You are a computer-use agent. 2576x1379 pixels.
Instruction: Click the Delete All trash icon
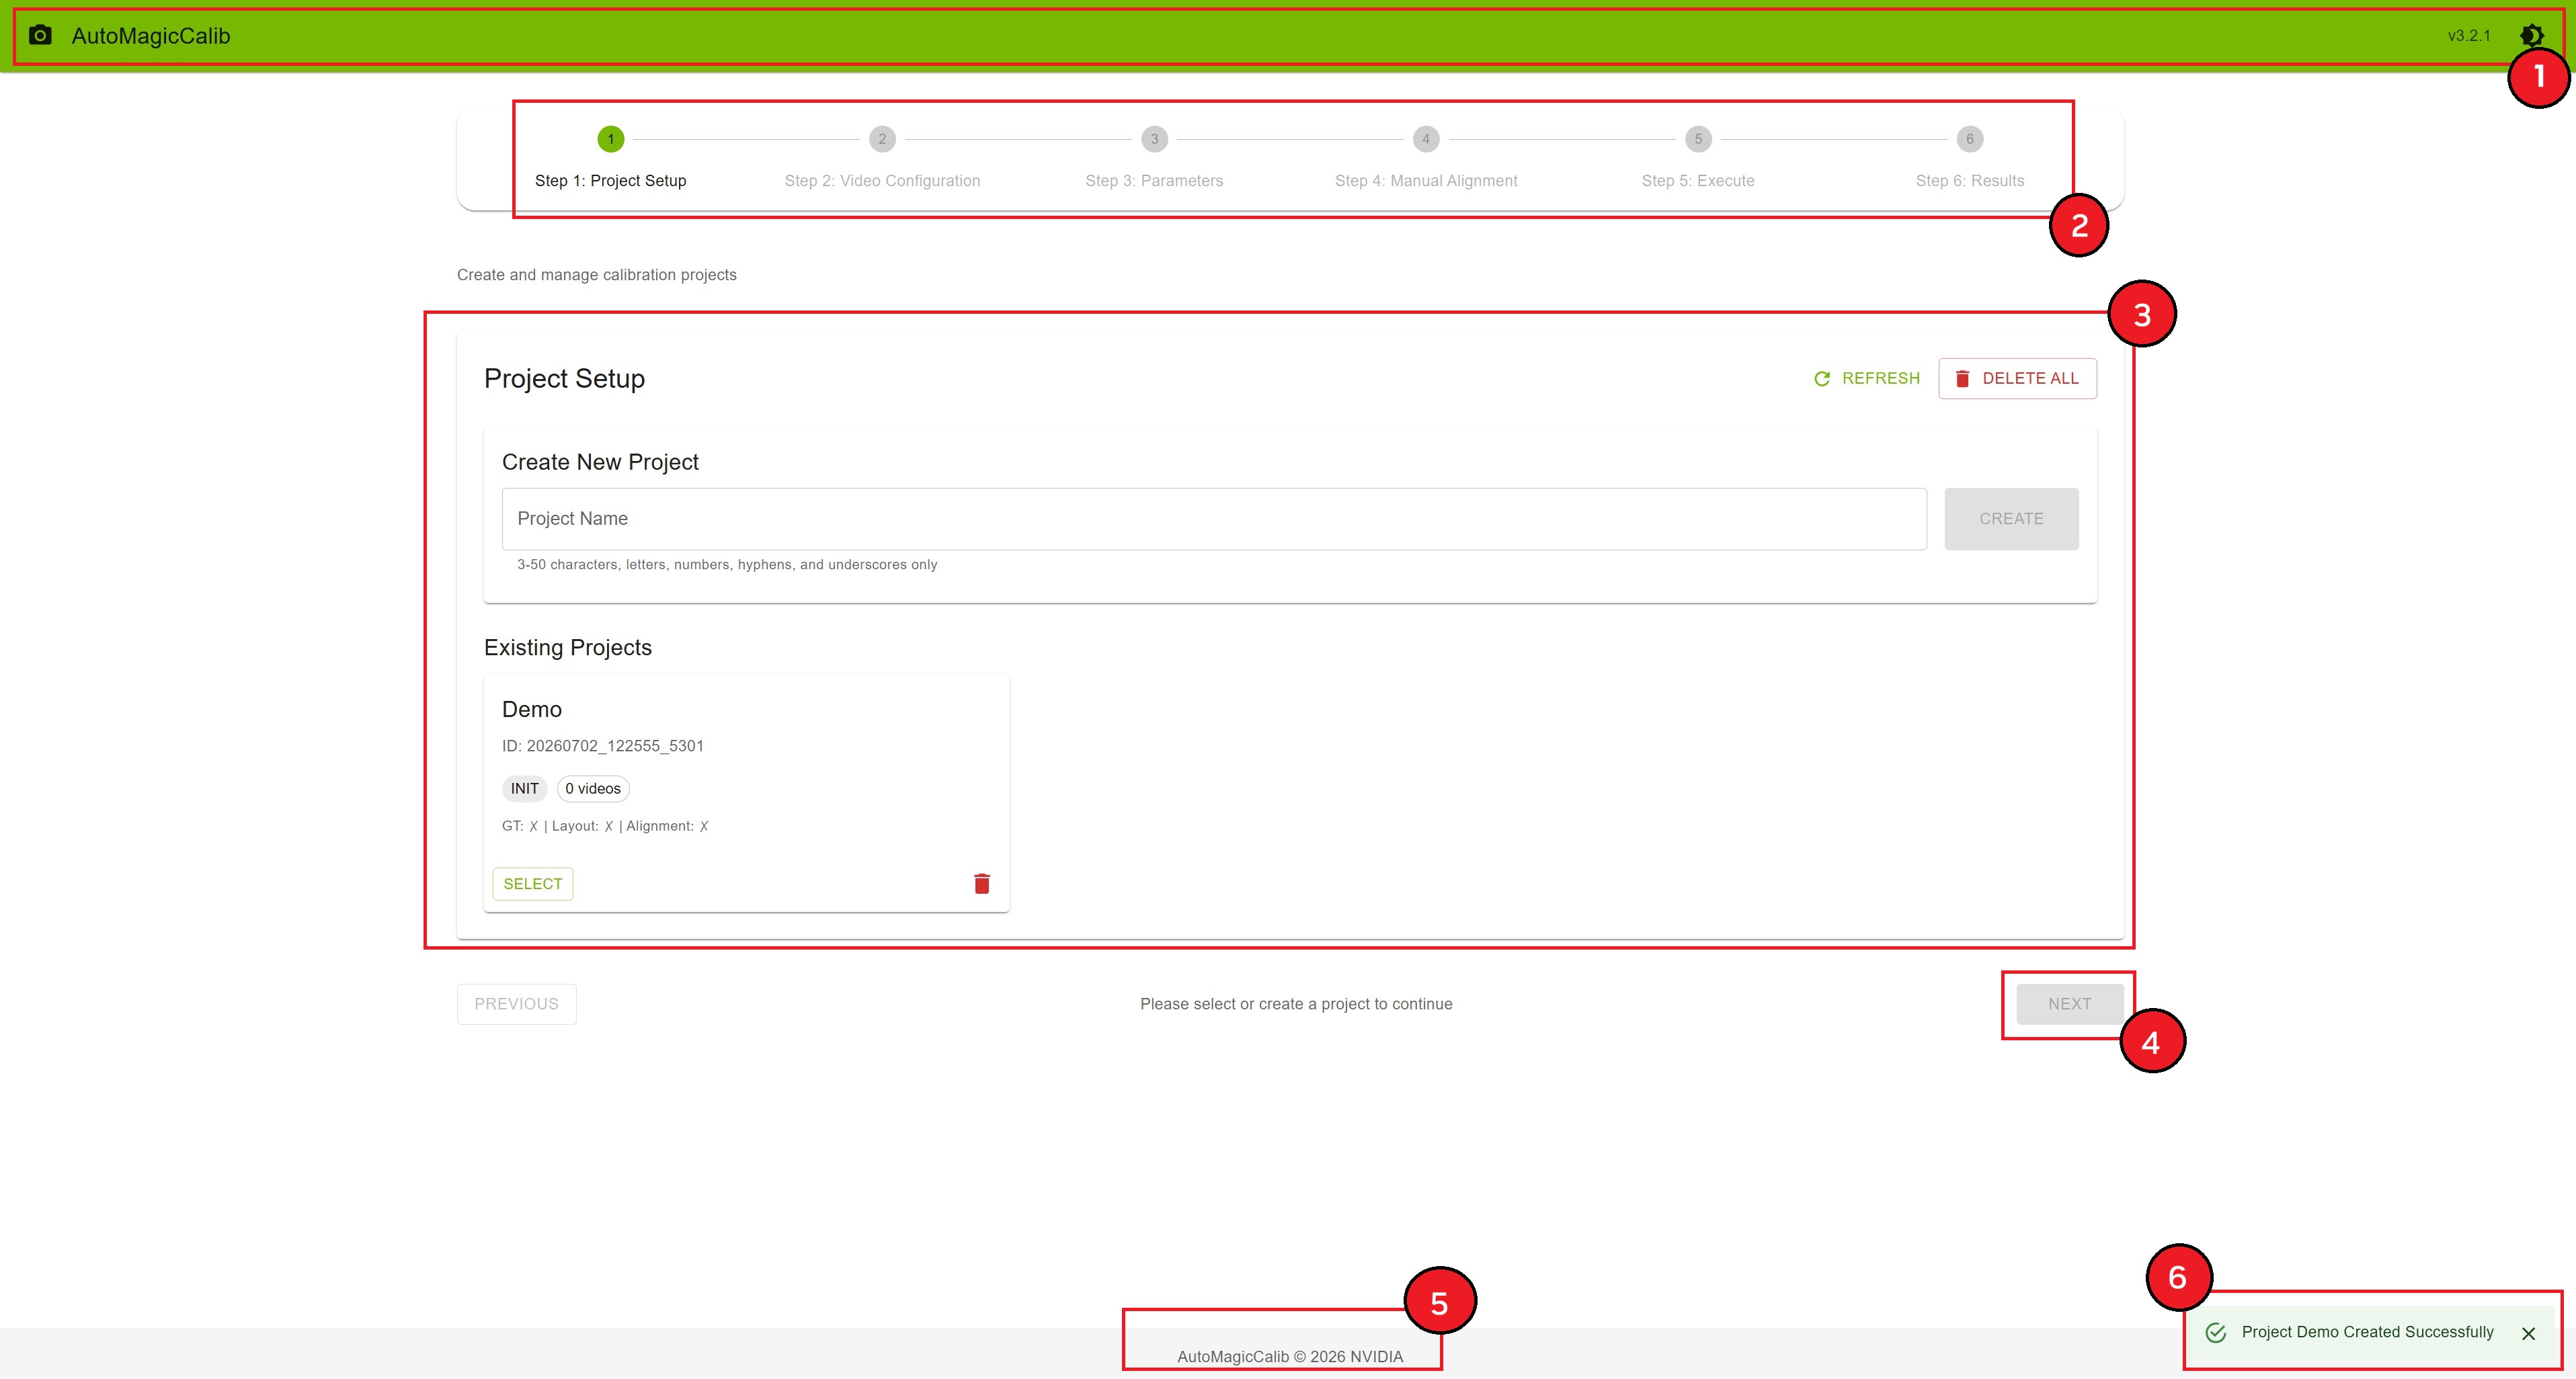click(1962, 379)
